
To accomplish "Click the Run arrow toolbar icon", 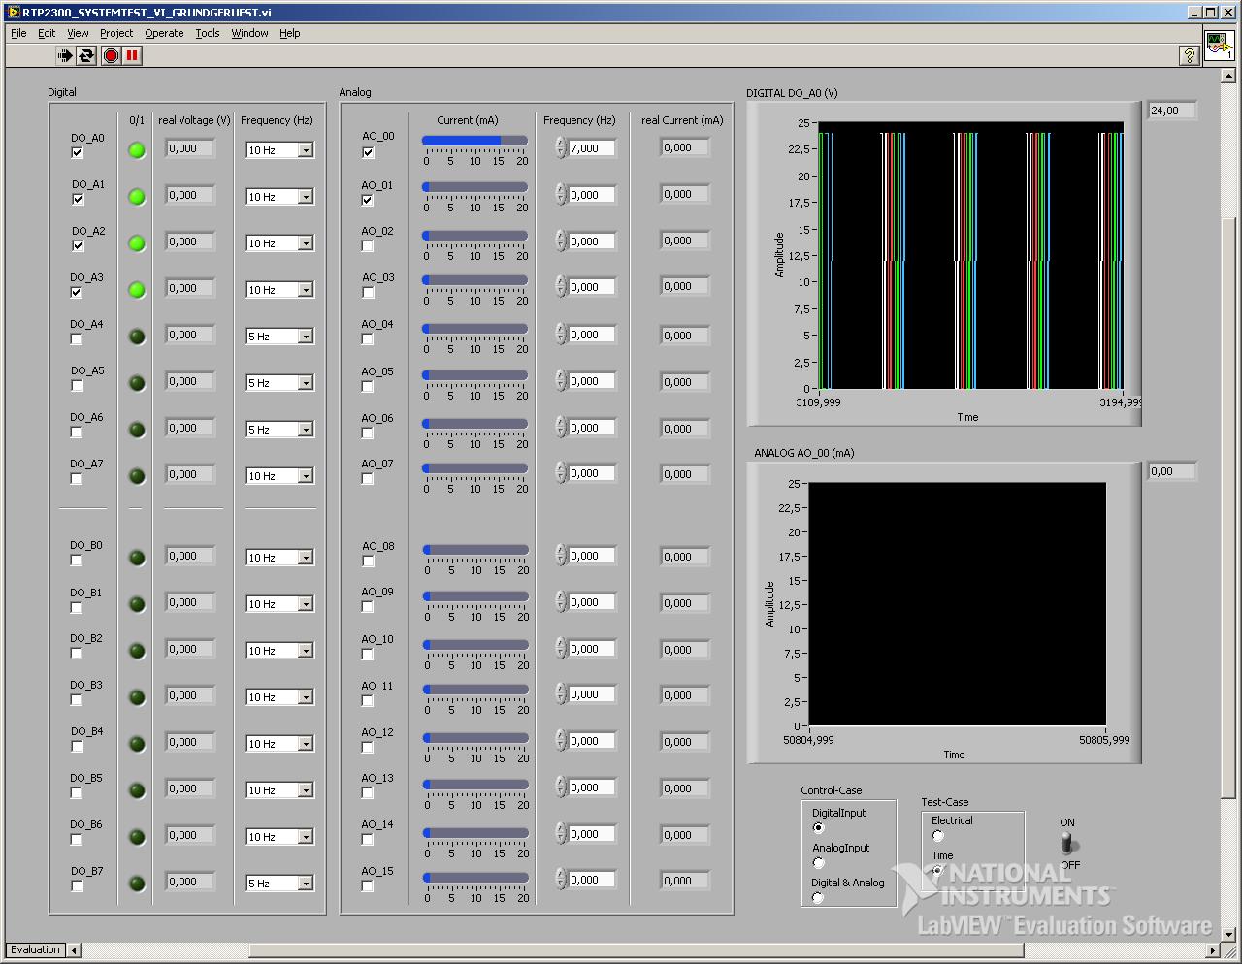I will (x=65, y=56).
